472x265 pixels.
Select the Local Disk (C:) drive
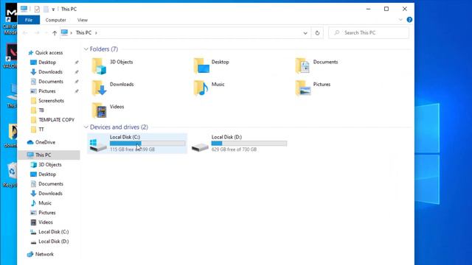pyautogui.click(x=137, y=144)
